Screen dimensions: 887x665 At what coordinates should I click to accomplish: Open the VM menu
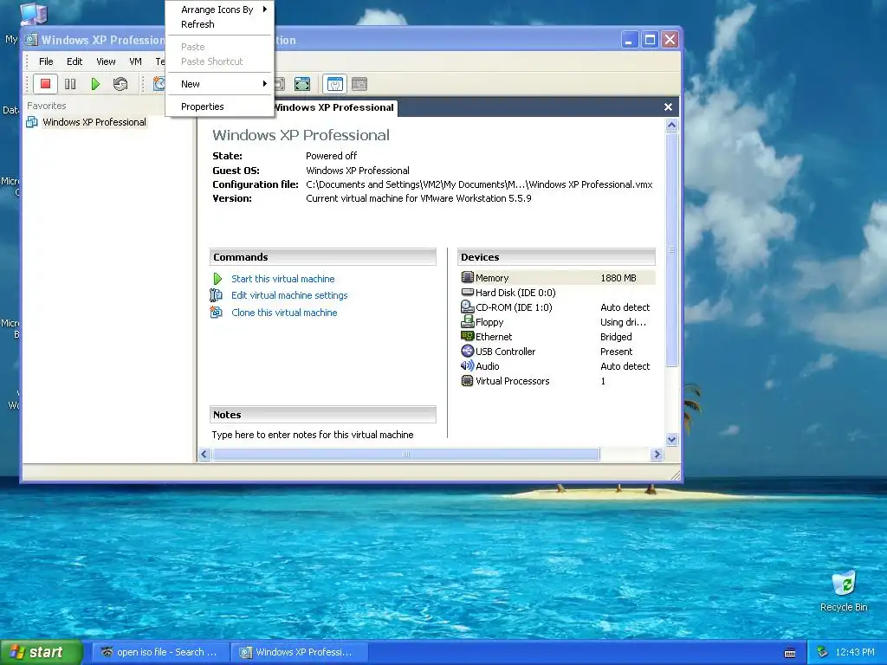[x=135, y=61]
